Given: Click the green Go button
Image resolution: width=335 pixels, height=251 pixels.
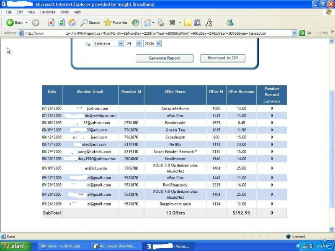Looking at the screenshot, I should click(x=305, y=33).
